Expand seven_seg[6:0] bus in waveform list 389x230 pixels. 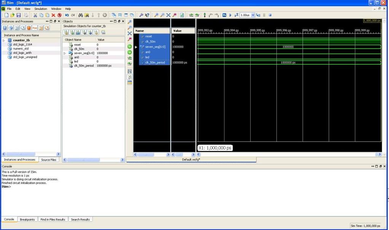pos(136,47)
